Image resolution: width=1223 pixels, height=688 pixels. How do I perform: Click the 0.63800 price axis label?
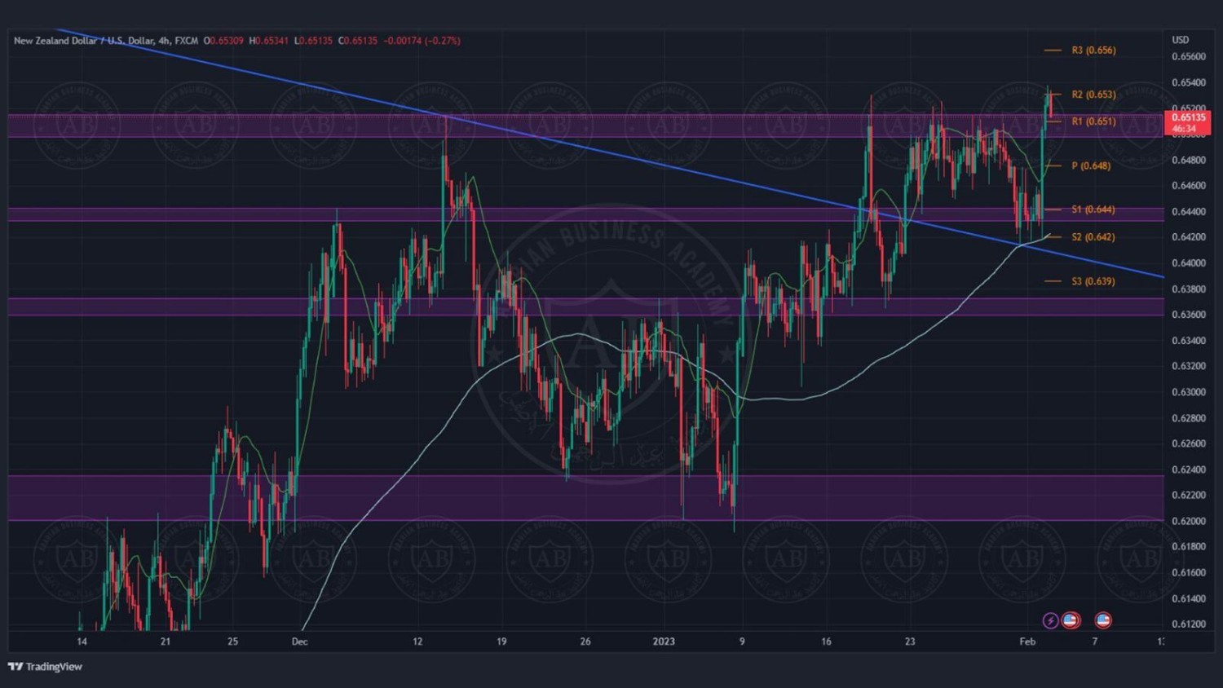click(x=1188, y=289)
